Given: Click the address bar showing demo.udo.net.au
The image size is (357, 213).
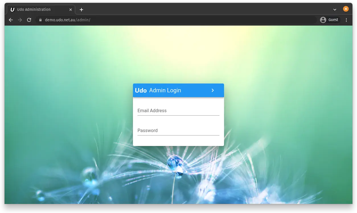Looking at the screenshot, I should tap(68, 20).
